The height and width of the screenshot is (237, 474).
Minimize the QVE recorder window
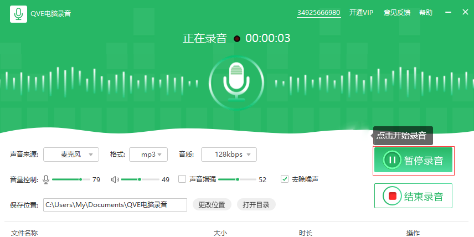click(x=449, y=12)
